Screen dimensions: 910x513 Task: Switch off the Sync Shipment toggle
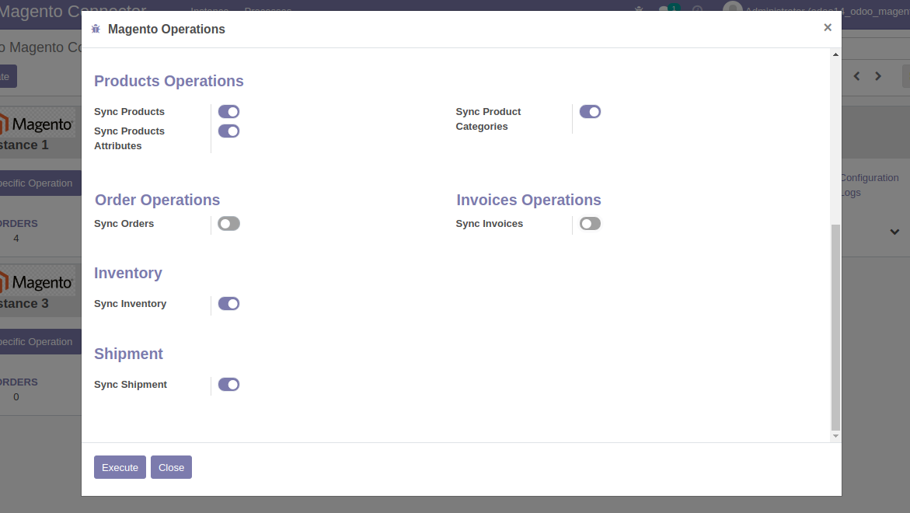coord(228,385)
